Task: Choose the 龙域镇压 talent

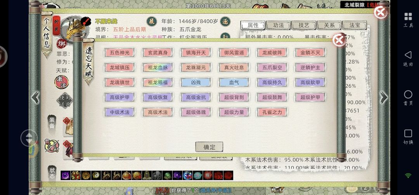Action: pos(119,68)
